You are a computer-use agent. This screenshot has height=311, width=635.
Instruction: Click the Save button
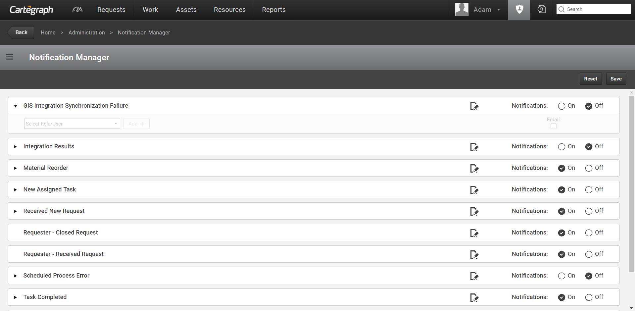pos(616,79)
